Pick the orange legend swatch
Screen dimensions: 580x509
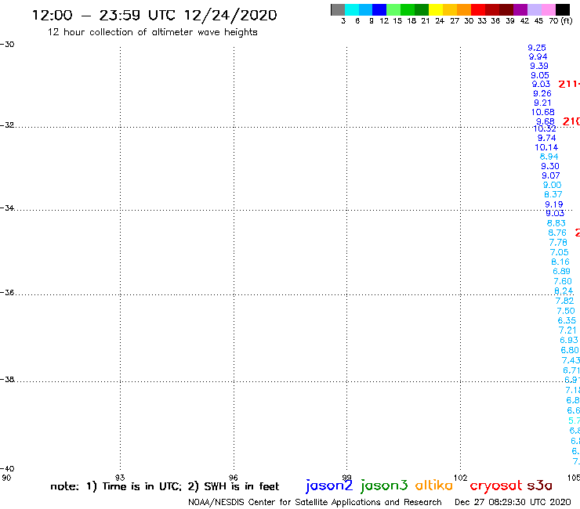464,9
